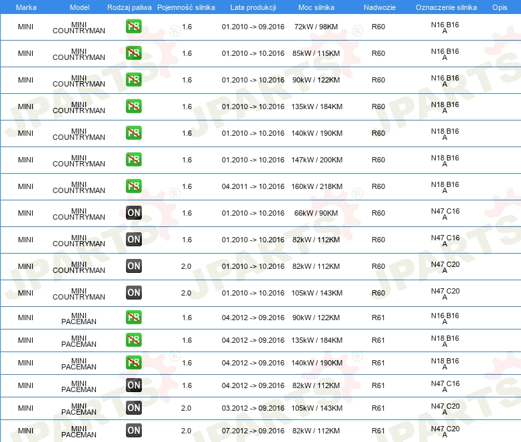Viewport: 521px width, 442px height.
Task: Click R60 body code in 218KM row
Action: (x=378, y=186)
